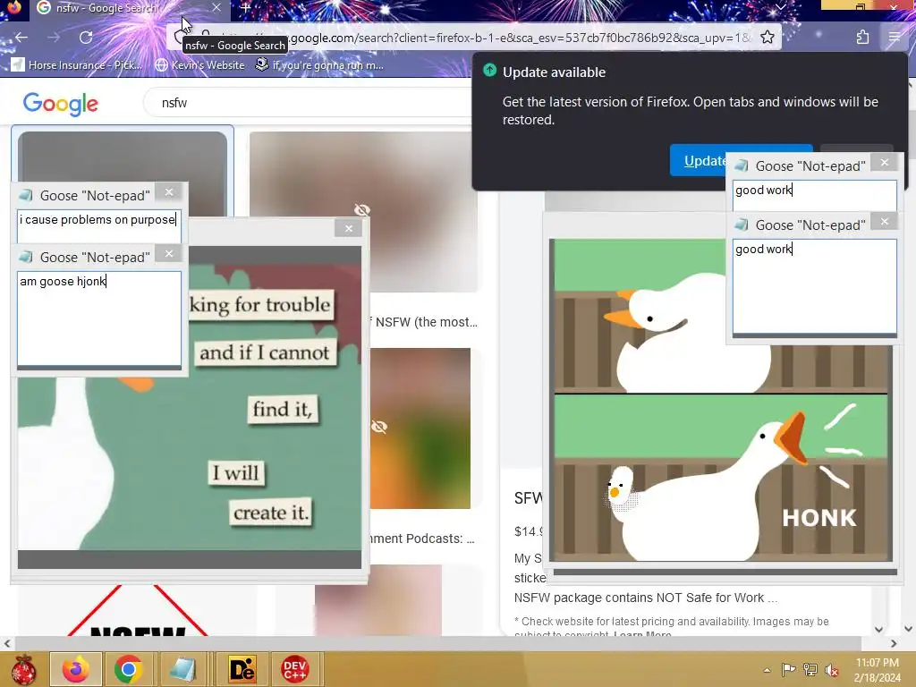This screenshot has height=687, width=916.
Task: Click the red NSFW warning sign thumbnail
Action: 139,610
